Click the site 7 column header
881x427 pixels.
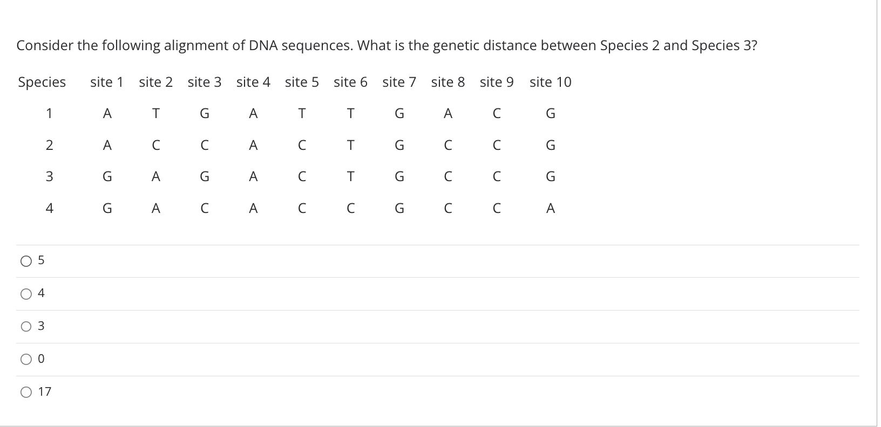(399, 82)
